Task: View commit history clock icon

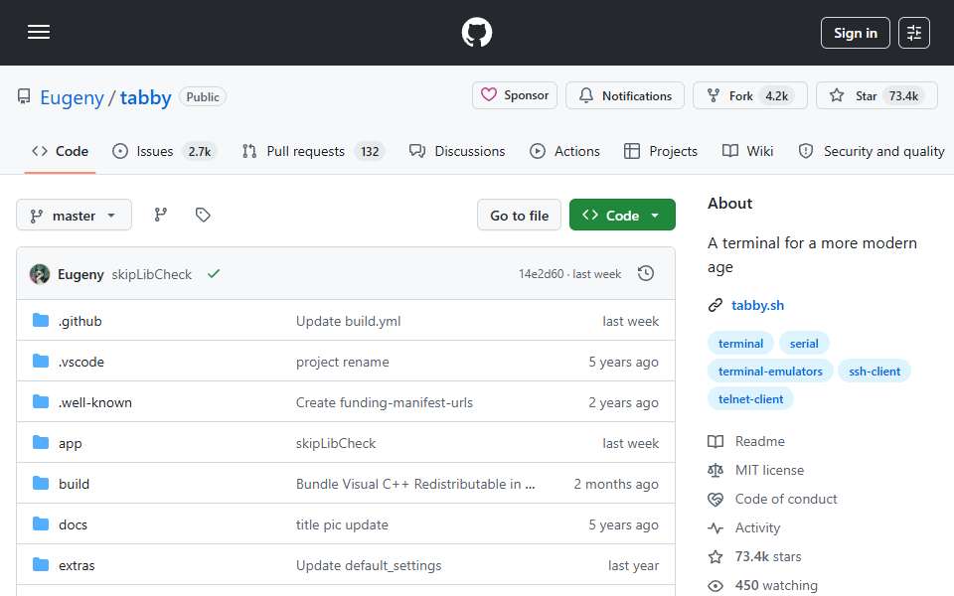Action: click(x=646, y=274)
